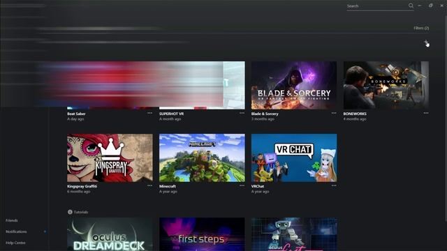Click the magnifier search icon
Viewport: 447px width, 251px height.
point(411,6)
